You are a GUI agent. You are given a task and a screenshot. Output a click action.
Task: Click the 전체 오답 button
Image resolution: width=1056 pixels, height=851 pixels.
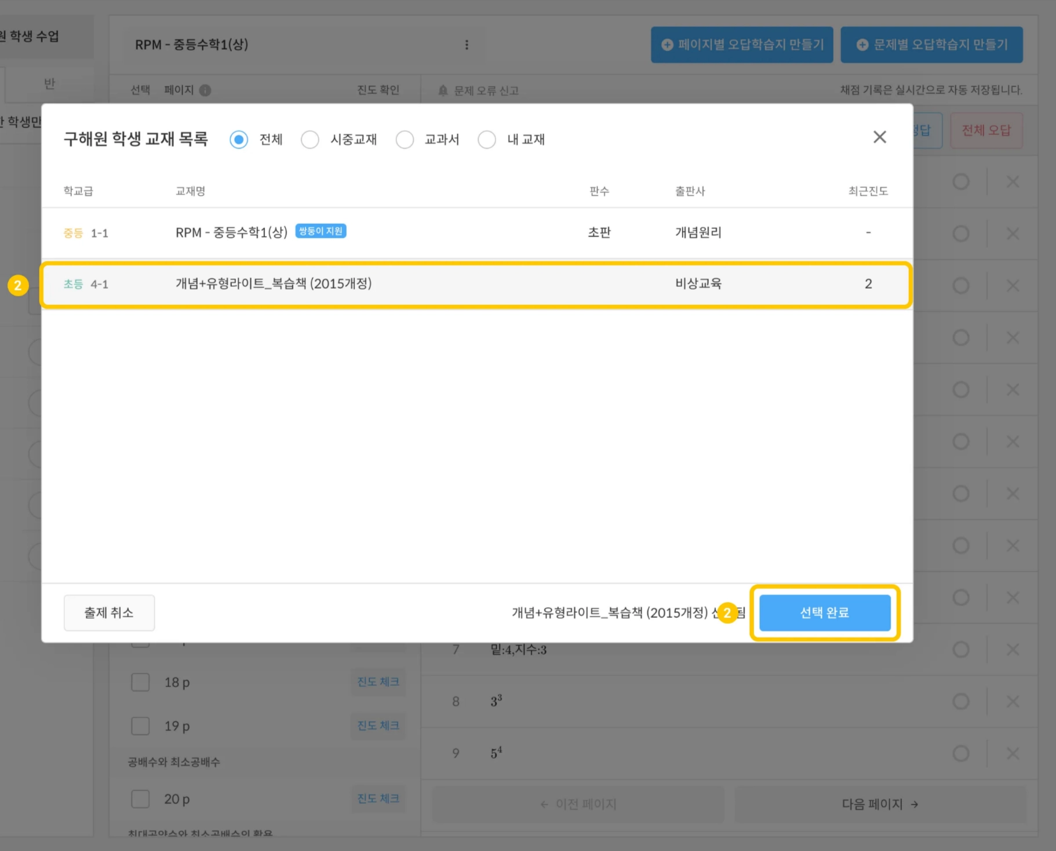coord(986,130)
